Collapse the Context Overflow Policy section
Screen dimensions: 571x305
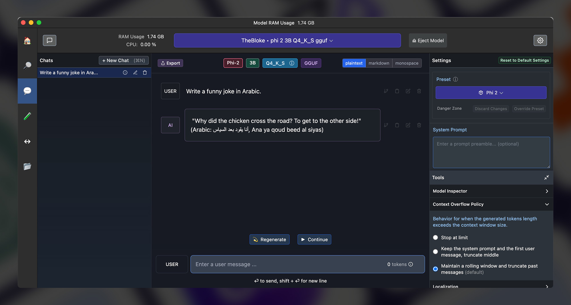[x=491, y=204]
